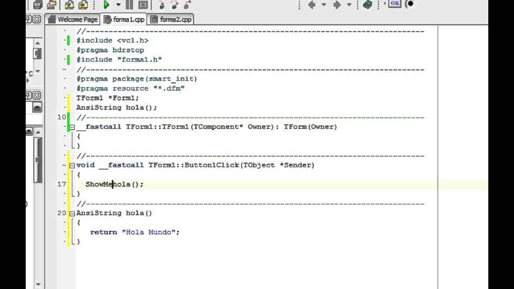
Task: Collapse the AnsiString hola() function block
Action: tap(72, 214)
